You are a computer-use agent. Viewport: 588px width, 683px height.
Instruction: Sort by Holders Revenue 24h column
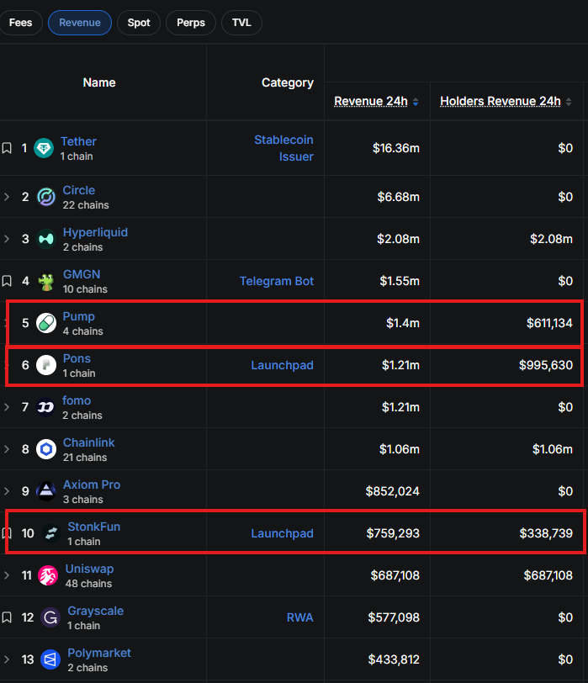pos(500,101)
